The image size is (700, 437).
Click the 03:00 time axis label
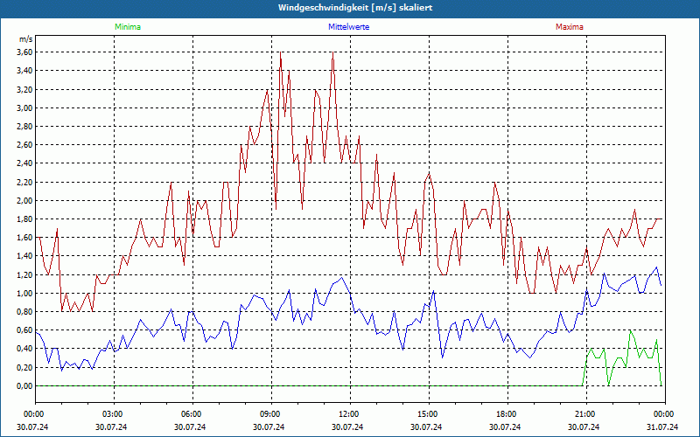click(x=115, y=413)
